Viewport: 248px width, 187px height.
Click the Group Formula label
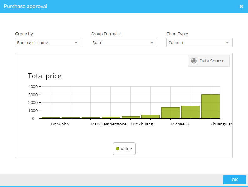106,34
